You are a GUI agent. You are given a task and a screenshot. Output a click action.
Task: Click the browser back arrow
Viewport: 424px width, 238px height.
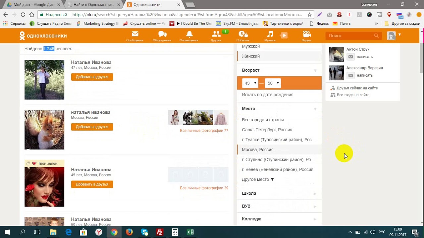pos(5,15)
